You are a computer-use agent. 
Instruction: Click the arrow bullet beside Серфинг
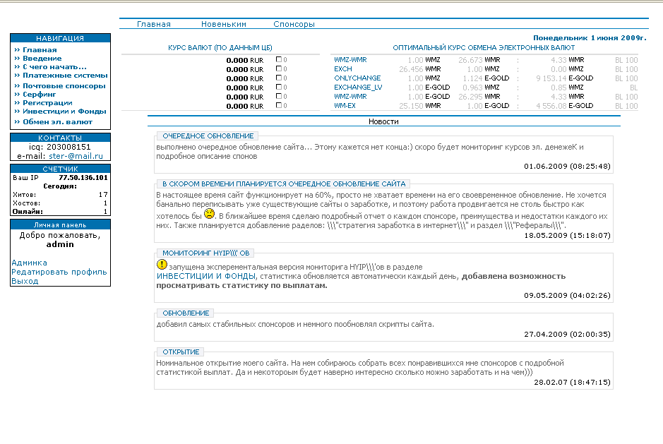[16, 94]
